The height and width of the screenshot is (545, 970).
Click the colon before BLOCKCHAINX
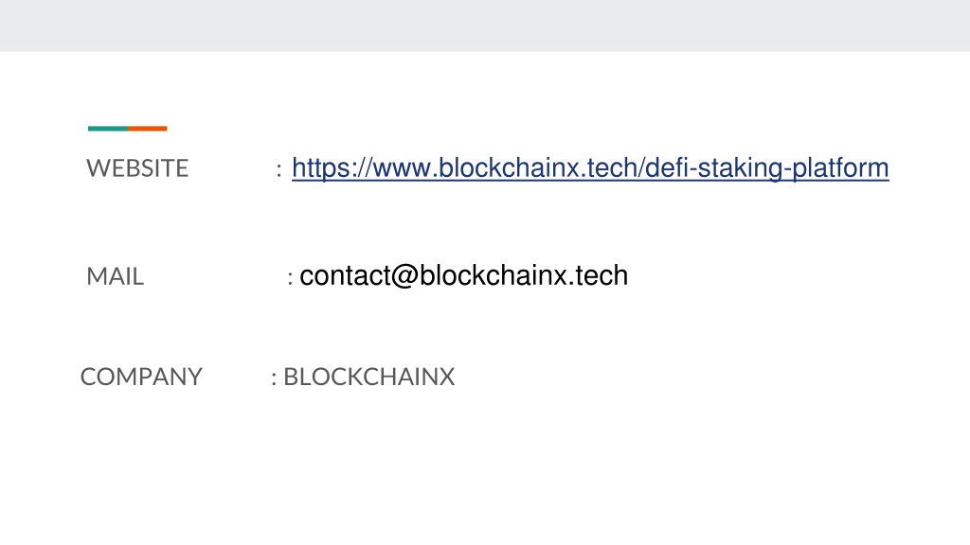coord(274,378)
